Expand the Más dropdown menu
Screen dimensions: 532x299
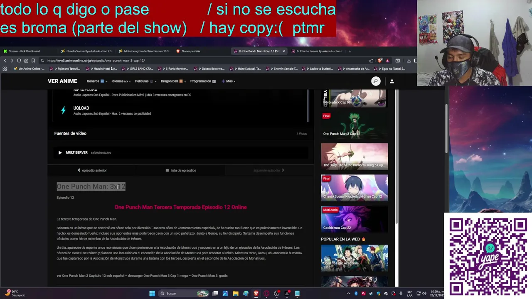click(x=229, y=81)
